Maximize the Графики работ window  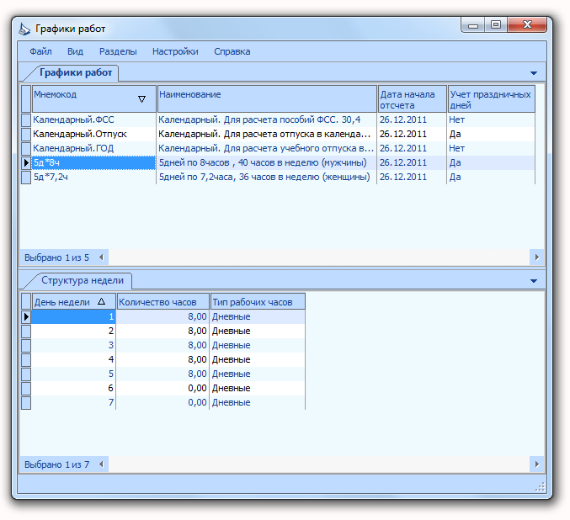[495, 24]
